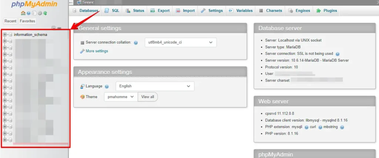Open the Export tab
This screenshot has height=158, width=379.
coord(160,11)
